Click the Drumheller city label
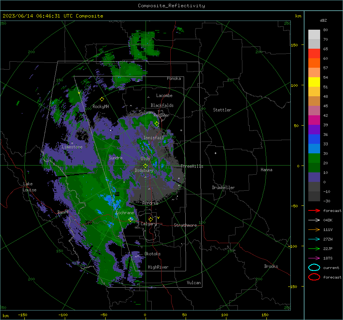 point(223,188)
